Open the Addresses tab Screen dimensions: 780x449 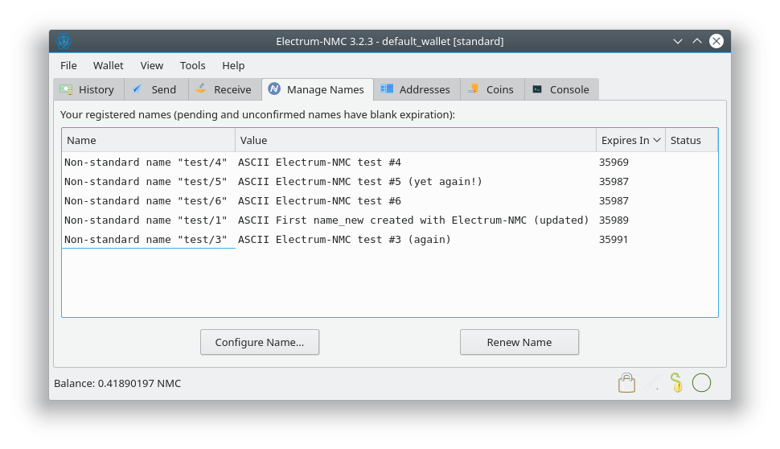click(416, 89)
